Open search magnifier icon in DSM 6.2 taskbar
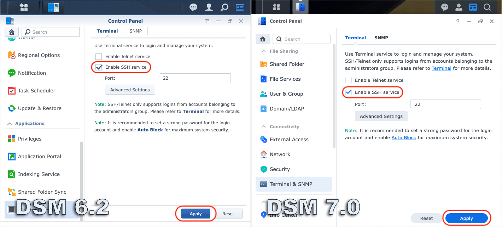This screenshot has height=227, width=502. point(224,7)
